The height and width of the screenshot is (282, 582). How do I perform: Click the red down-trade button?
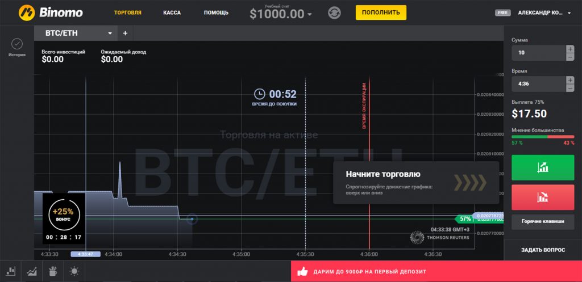coord(543,197)
